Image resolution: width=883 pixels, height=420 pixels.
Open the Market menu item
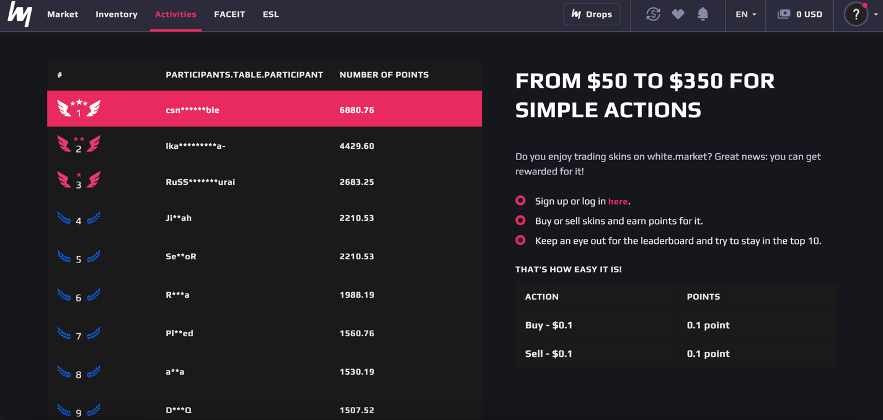[63, 14]
